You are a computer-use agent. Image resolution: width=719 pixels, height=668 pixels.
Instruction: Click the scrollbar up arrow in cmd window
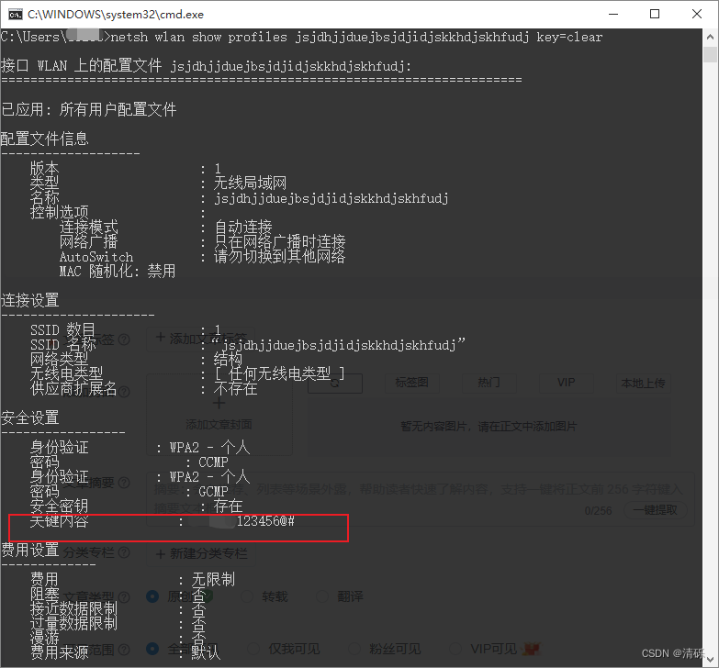pos(710,37)
